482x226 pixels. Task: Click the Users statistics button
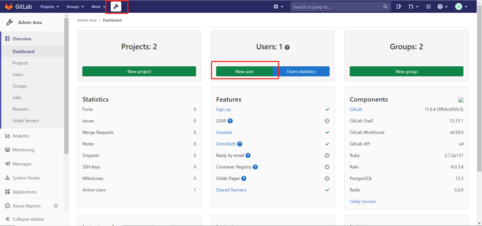301,71
